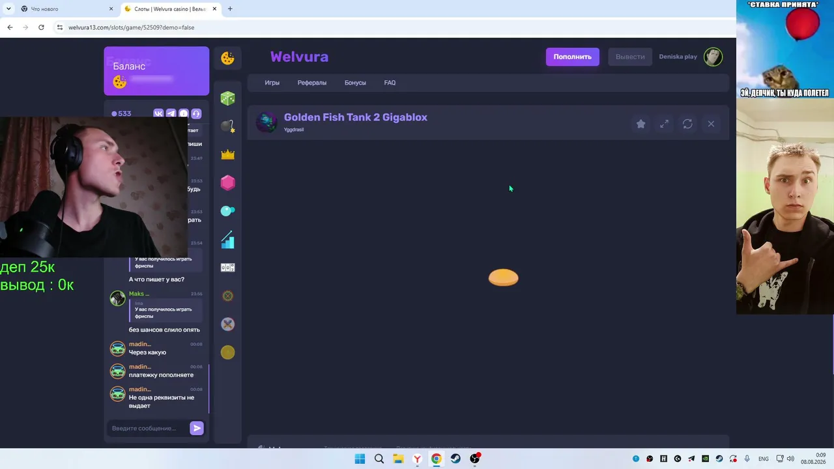Viewport: 834px width, 469px height.
Task: Select the Слоты Welvura casino browser tab
Action: (169, 9)
